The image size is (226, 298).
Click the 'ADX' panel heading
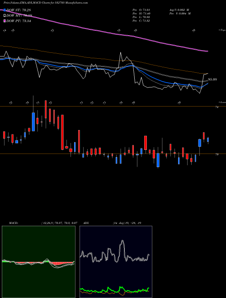(86, 223)
